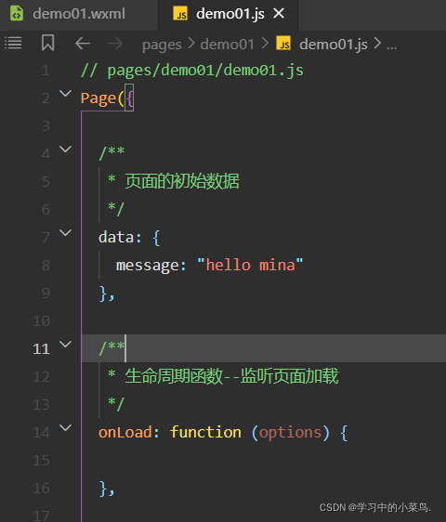Open the pages breadcrumb
This screenshot has width=446, height=522.
click(162, 45)
